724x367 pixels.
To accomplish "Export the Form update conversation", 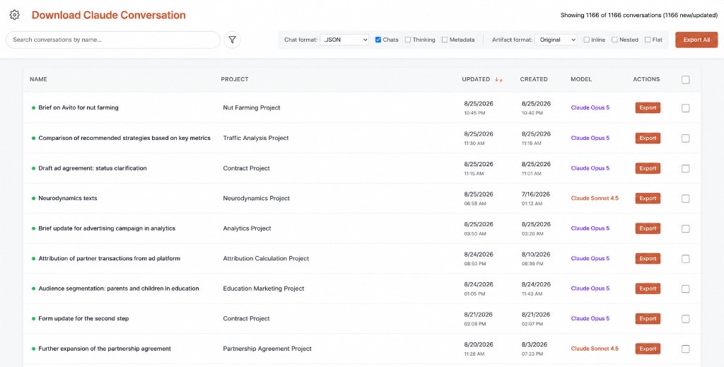I will [x=648, y=318].
